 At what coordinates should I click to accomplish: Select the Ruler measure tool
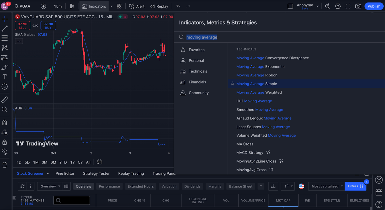click(5, 100)
